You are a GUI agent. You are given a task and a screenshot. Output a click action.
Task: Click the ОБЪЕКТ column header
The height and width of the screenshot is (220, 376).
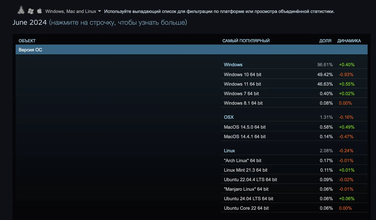(27, 41)
